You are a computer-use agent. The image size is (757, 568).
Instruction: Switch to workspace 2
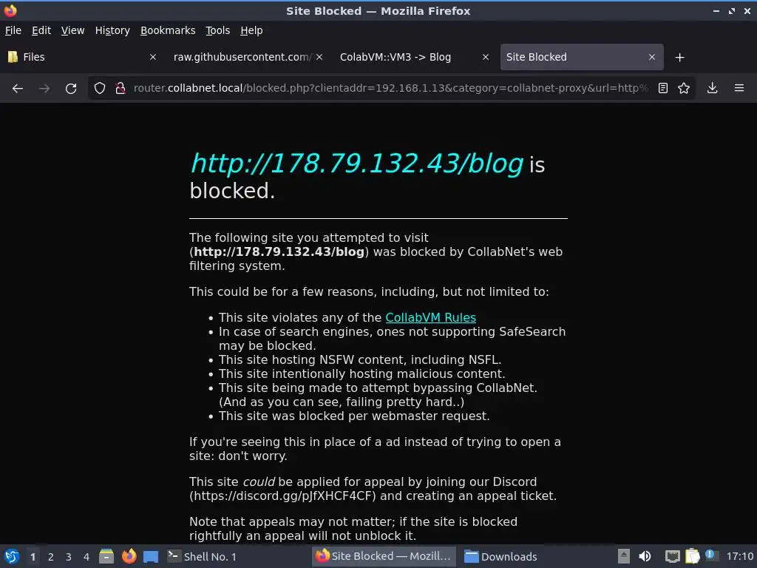[x=51, y=557]
